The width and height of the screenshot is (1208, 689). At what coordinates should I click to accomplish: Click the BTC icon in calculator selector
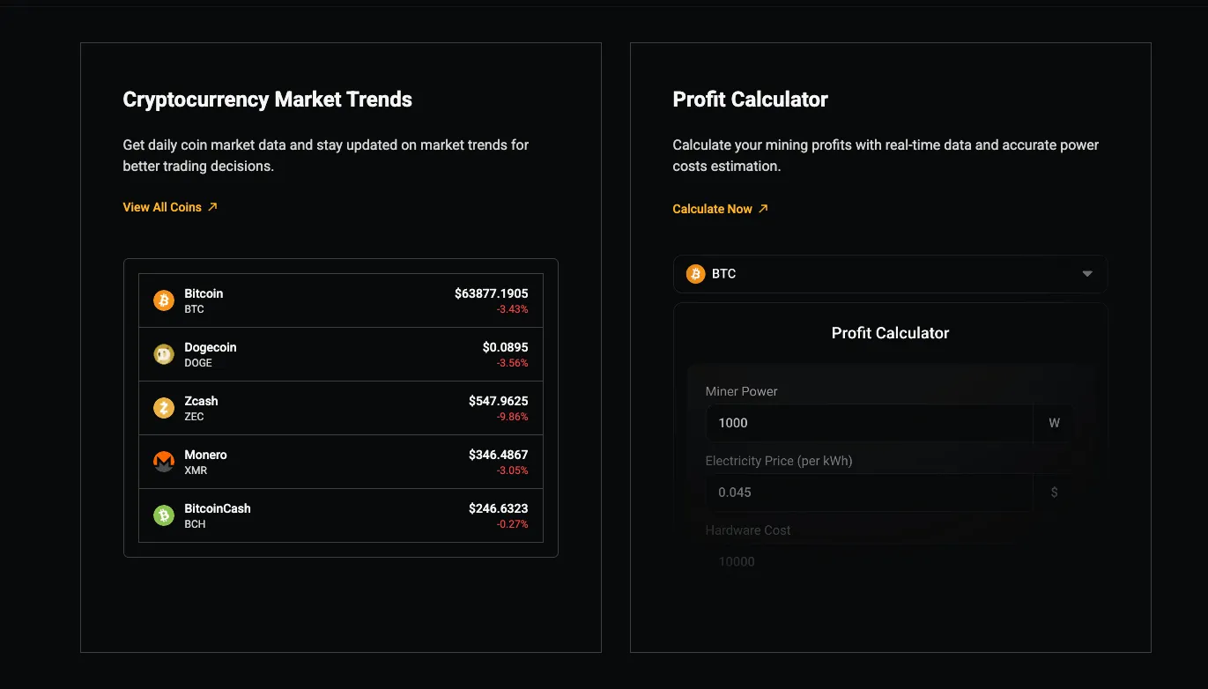pyautogui.click(x=696, y=274)
